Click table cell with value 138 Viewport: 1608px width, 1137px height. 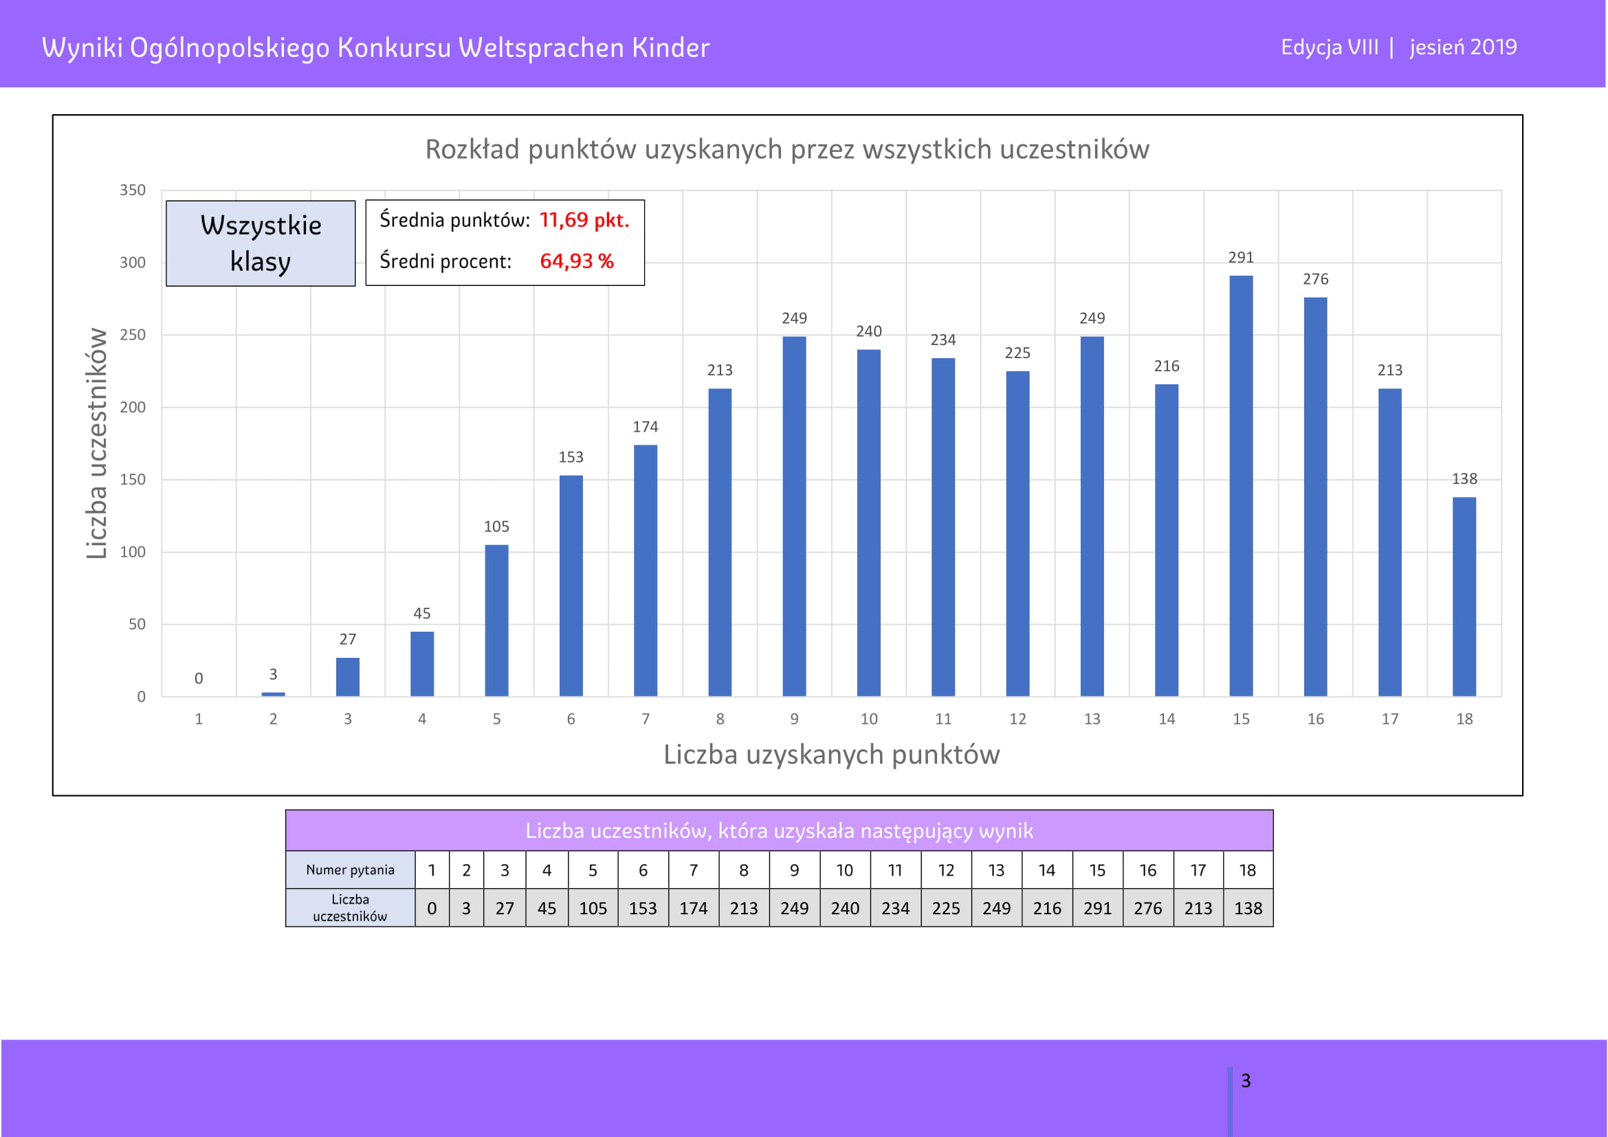tap(1248, 908)
